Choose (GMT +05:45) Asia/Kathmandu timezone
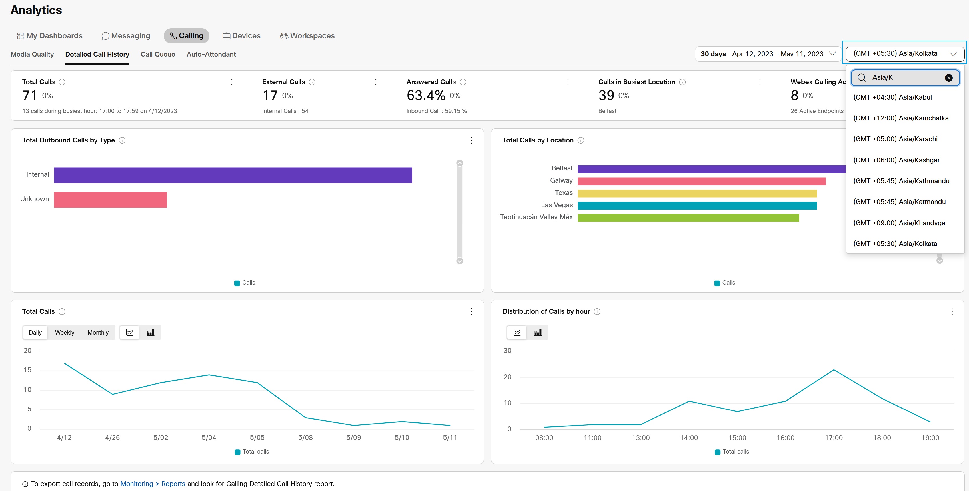 point(905,181)
